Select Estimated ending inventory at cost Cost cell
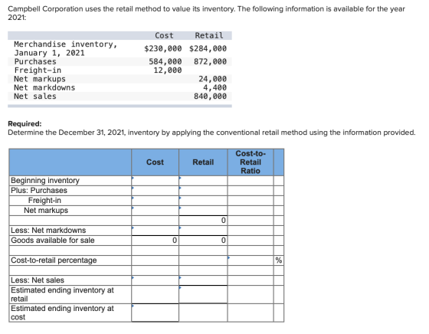The height and width of the screenshot is (334, 429). [x=155, y=313]
